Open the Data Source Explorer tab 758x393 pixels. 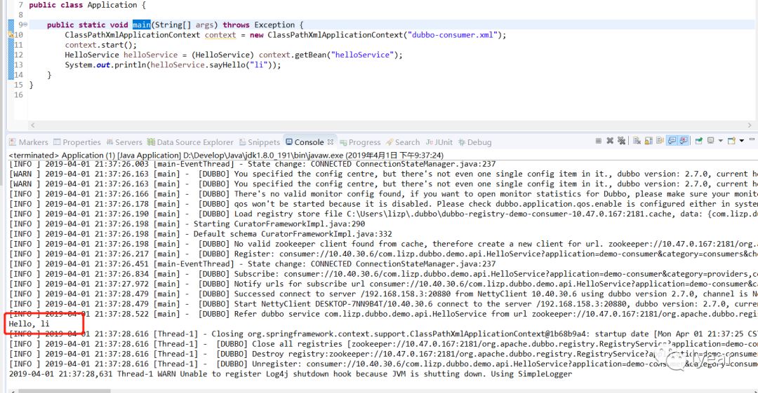[x=190, y=142]
